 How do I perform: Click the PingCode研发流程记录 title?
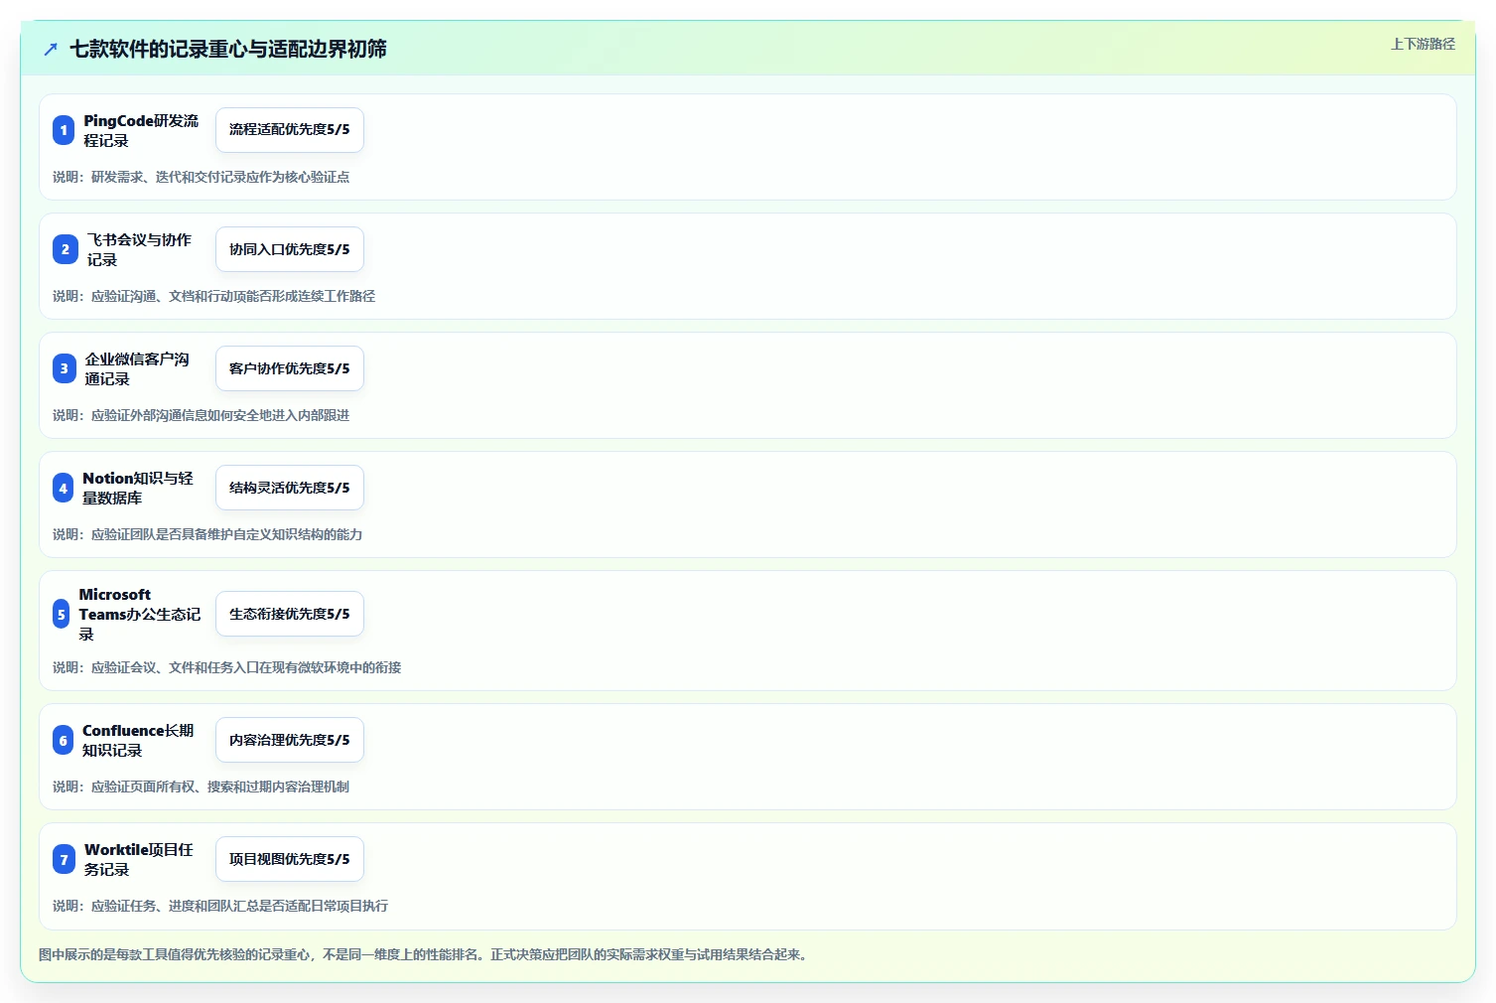point(141,130)
